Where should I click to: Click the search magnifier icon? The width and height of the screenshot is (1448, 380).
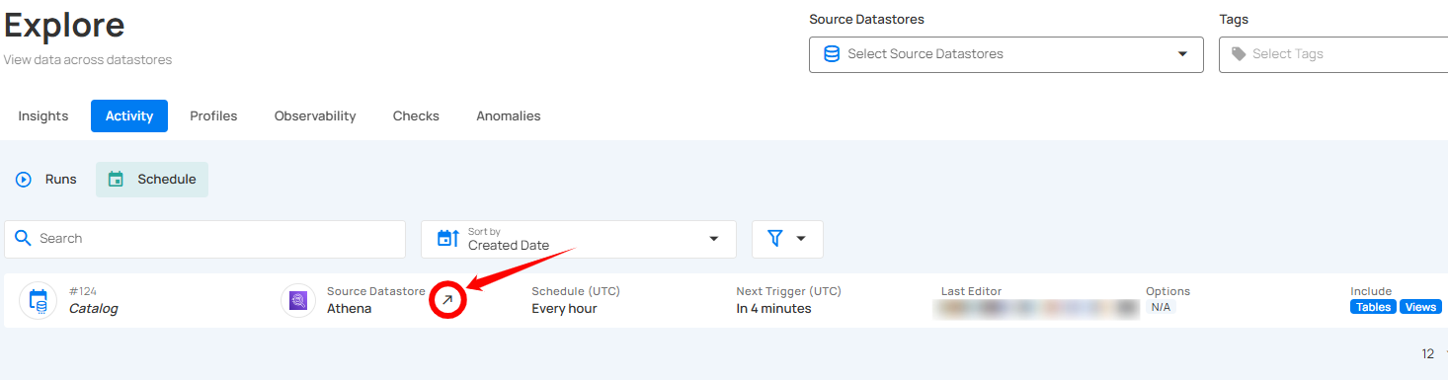click(x=23, y=239)
